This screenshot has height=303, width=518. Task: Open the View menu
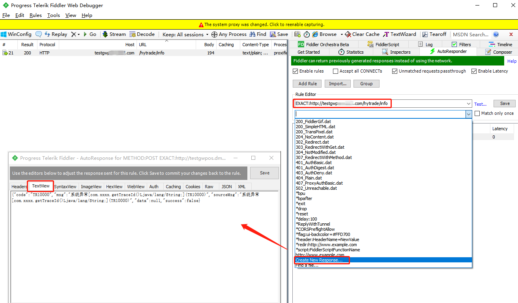(x=71, y=15)
